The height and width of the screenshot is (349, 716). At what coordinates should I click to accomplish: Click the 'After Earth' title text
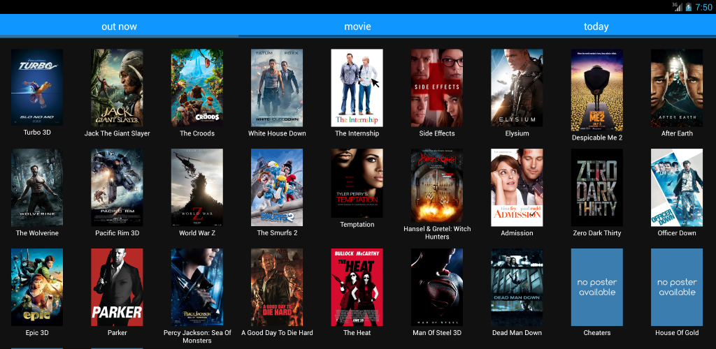677,133
